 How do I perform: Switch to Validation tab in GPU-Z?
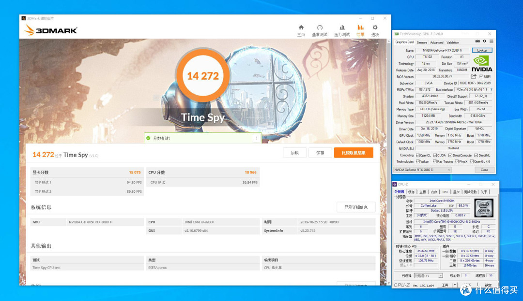click(x=453, y=43)
